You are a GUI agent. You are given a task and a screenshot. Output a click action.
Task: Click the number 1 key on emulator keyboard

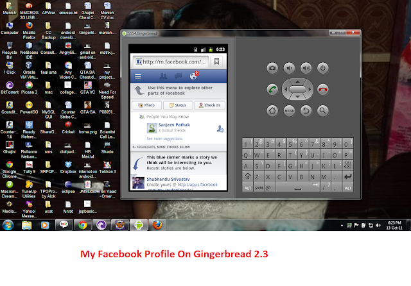tap(247, 144)
